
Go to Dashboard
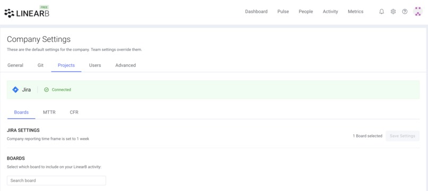[256, 12]
